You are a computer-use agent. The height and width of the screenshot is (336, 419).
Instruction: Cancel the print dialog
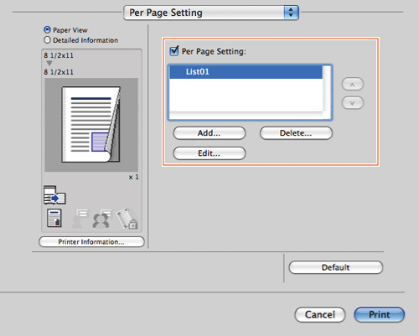(x=320, y=315)
